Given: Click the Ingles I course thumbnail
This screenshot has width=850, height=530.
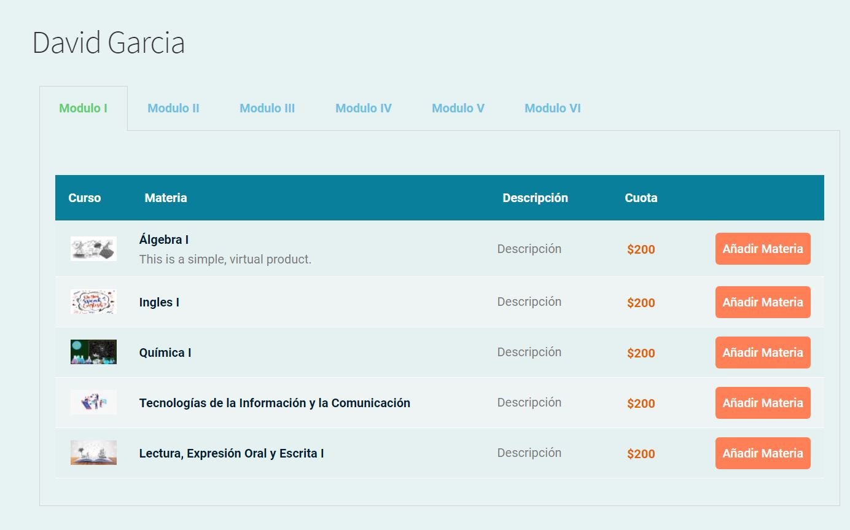Looking at the screenshot, I should point(93,302).
